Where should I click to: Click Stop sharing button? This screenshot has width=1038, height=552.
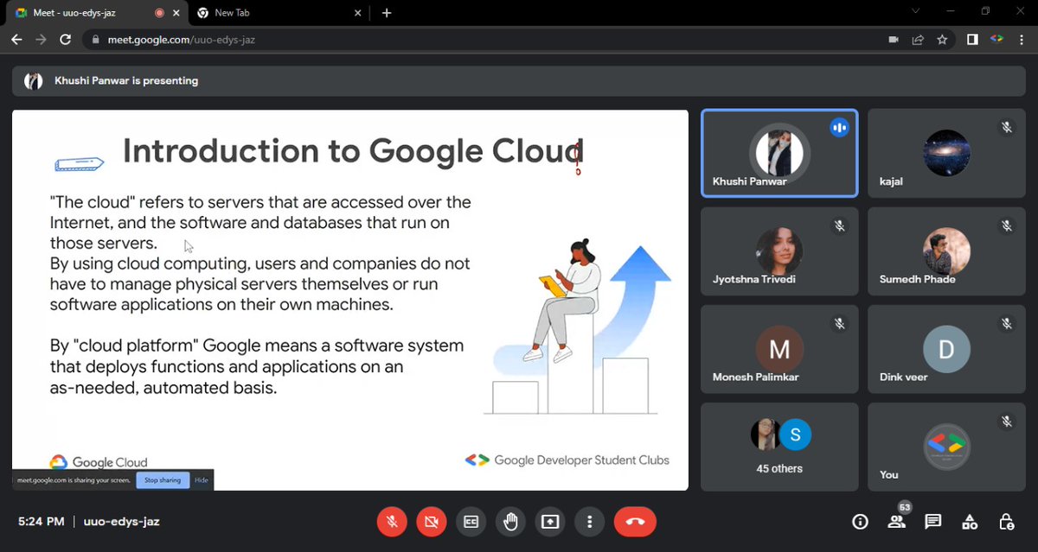pos(163,480)
